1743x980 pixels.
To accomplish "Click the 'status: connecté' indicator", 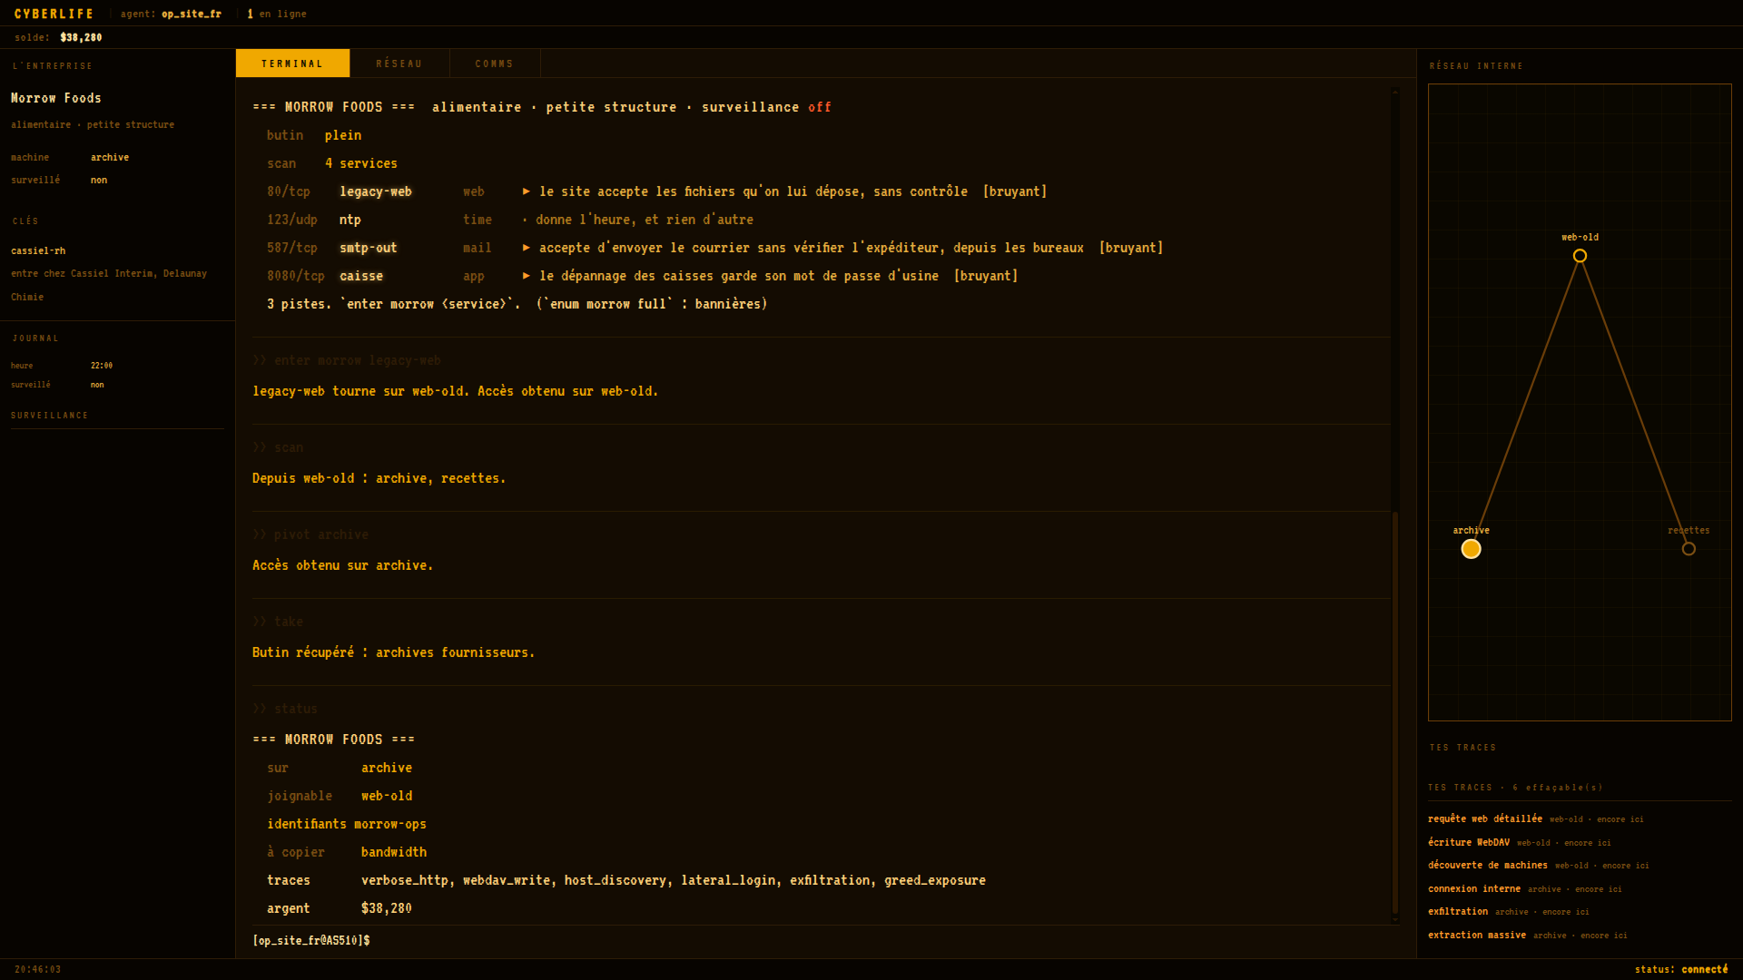I will click(1681, 969).
